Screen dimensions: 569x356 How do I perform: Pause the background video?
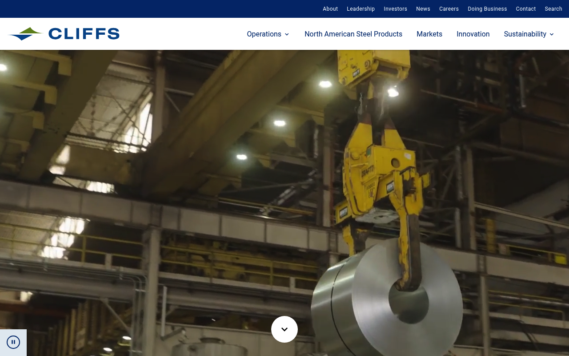point(13,342)
